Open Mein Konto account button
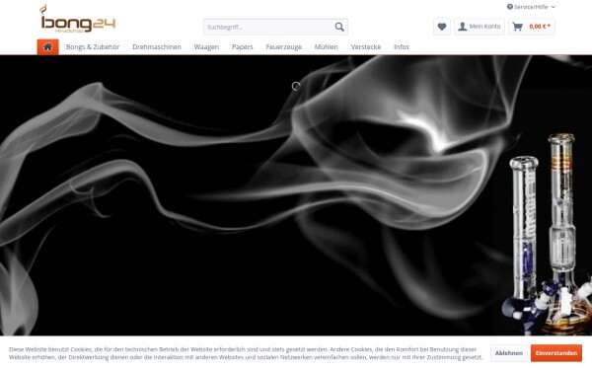This screenshot has width=592, height=370. click(x=480, y=27)
